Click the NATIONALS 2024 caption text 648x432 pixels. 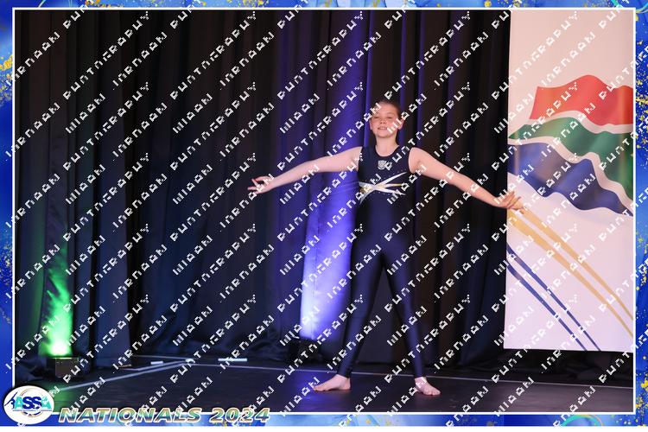164,415
